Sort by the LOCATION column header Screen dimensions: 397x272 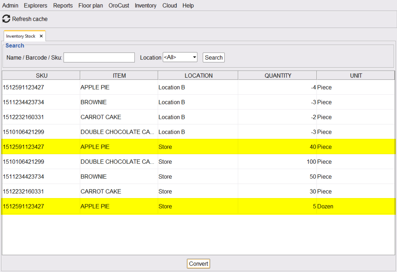(198, 76)
